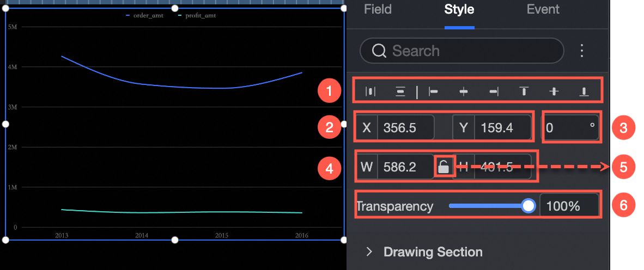Click the Transparency slider handle
Screen dimensions: 644x270
coord(528,206)
